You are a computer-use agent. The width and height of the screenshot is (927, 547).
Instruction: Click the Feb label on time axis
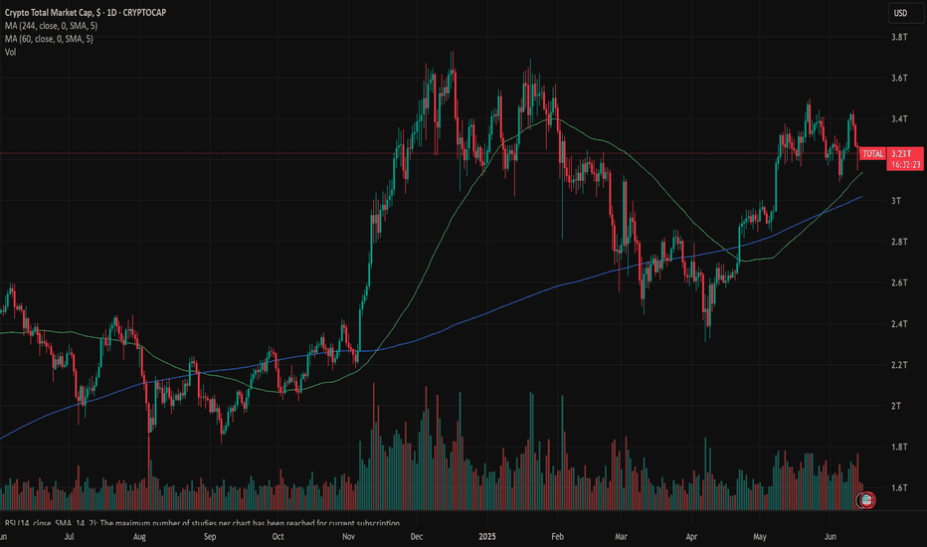tap(557, 537)
